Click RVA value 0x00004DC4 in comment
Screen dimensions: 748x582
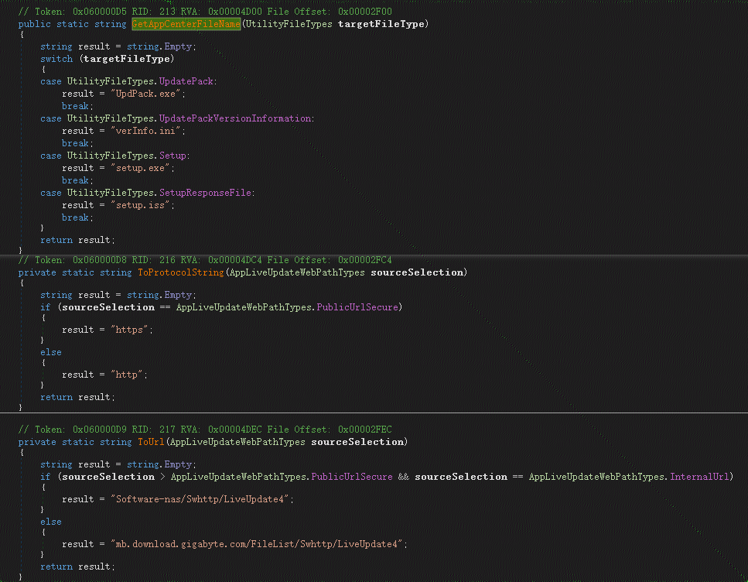point(235,260)
